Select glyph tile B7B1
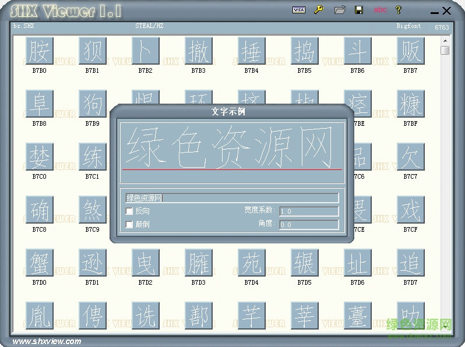Viewport: 465px width, 347px height. click(x=93, y=51)
